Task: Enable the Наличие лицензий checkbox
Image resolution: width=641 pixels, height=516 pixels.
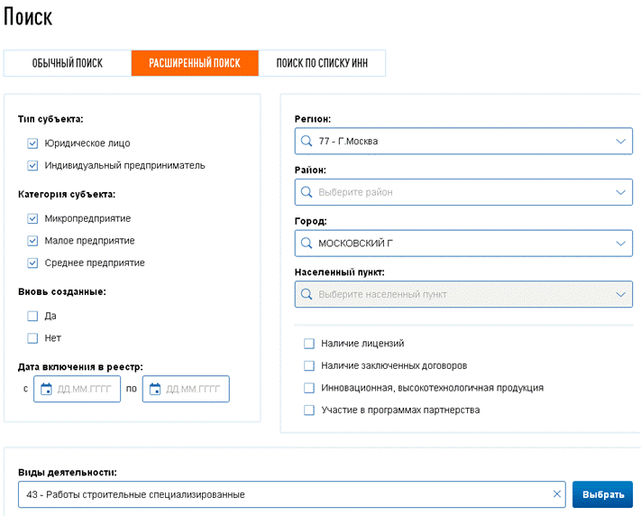Action: tap(309, 344)
